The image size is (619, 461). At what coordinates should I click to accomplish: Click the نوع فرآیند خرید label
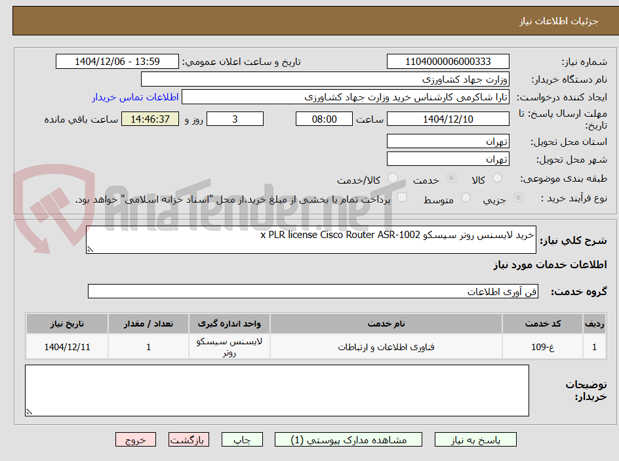pos(574,198)
